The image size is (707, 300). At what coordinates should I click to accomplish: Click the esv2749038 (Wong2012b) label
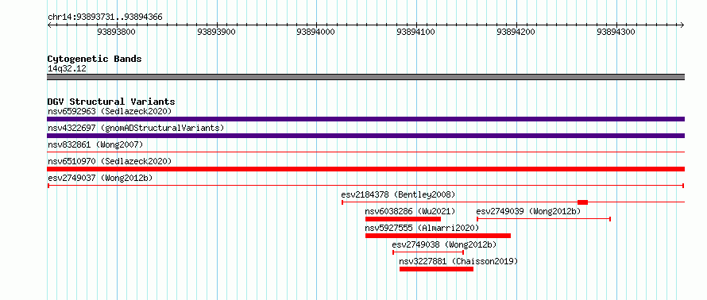444,244
